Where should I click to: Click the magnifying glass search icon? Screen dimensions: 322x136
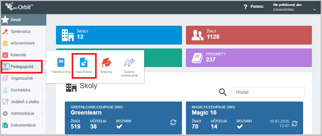tap(223, 92)
